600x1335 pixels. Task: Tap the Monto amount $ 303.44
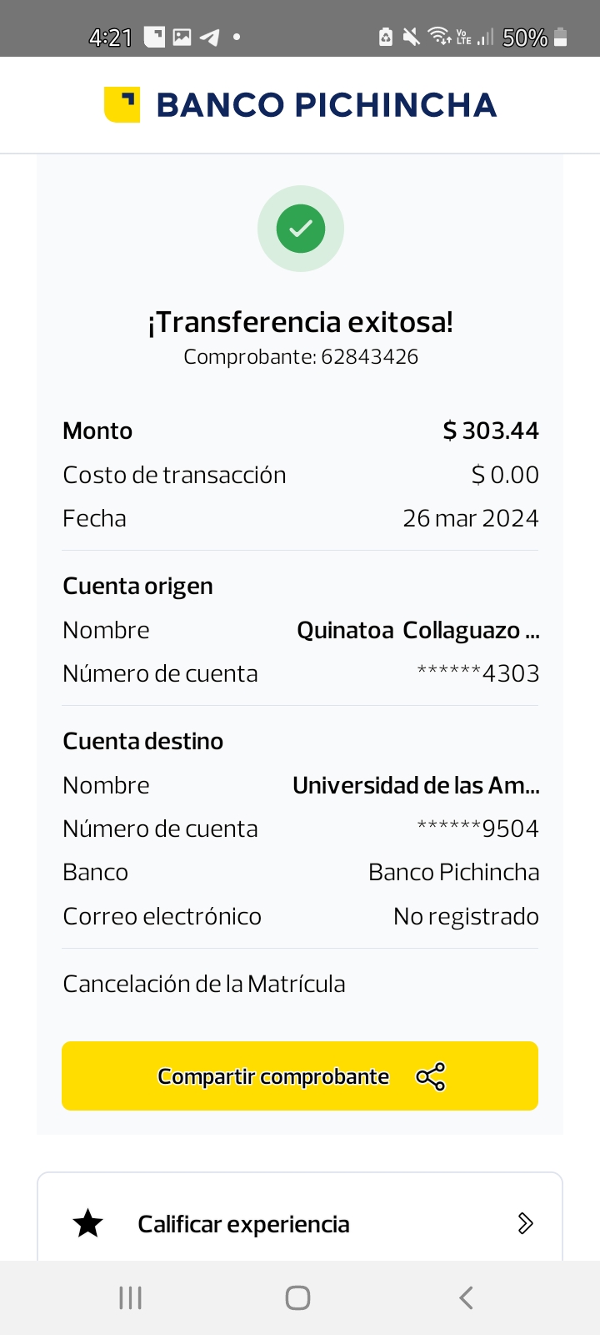(x=490, y=431)
